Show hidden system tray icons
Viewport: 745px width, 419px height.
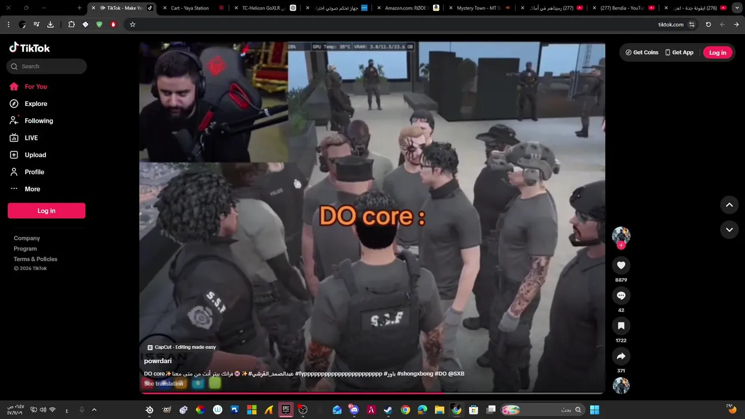pos(94,410)
